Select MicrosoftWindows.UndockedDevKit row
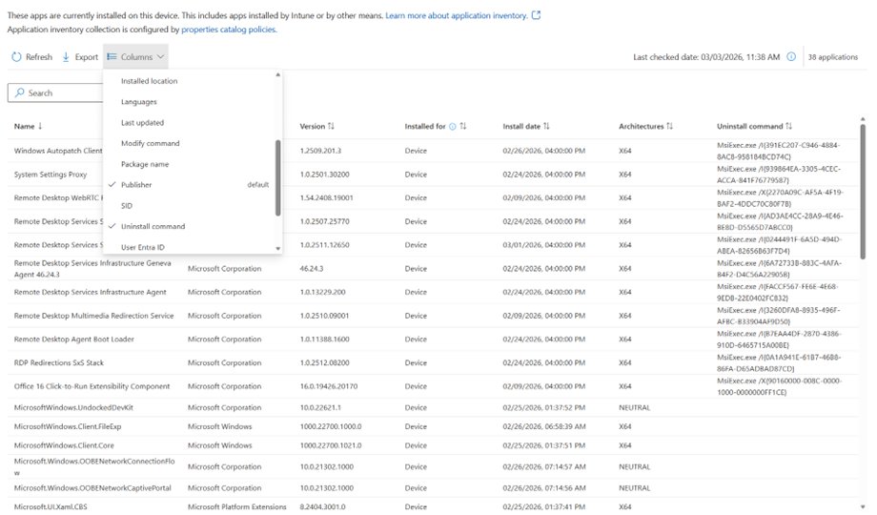The width and height of the screenshot is (877, 515). tap(433, 407)
